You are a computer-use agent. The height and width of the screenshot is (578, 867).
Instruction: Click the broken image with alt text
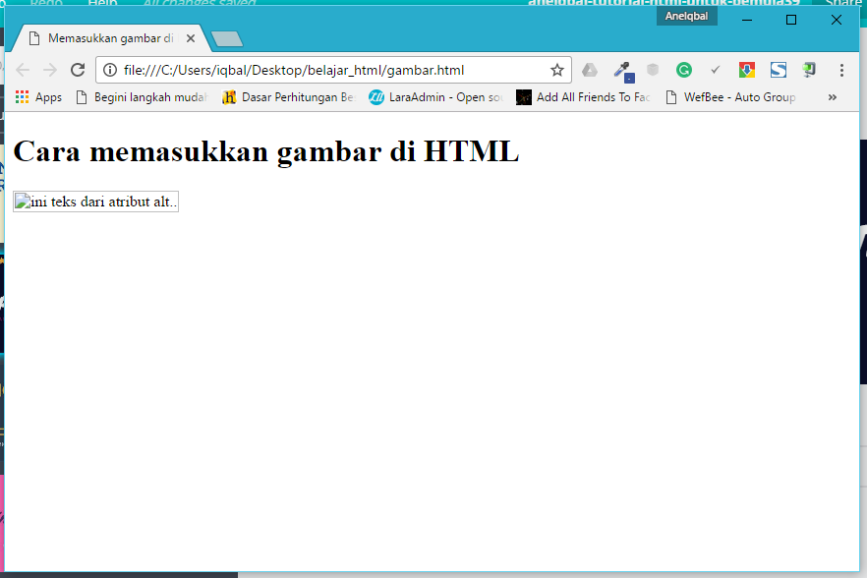95,202
